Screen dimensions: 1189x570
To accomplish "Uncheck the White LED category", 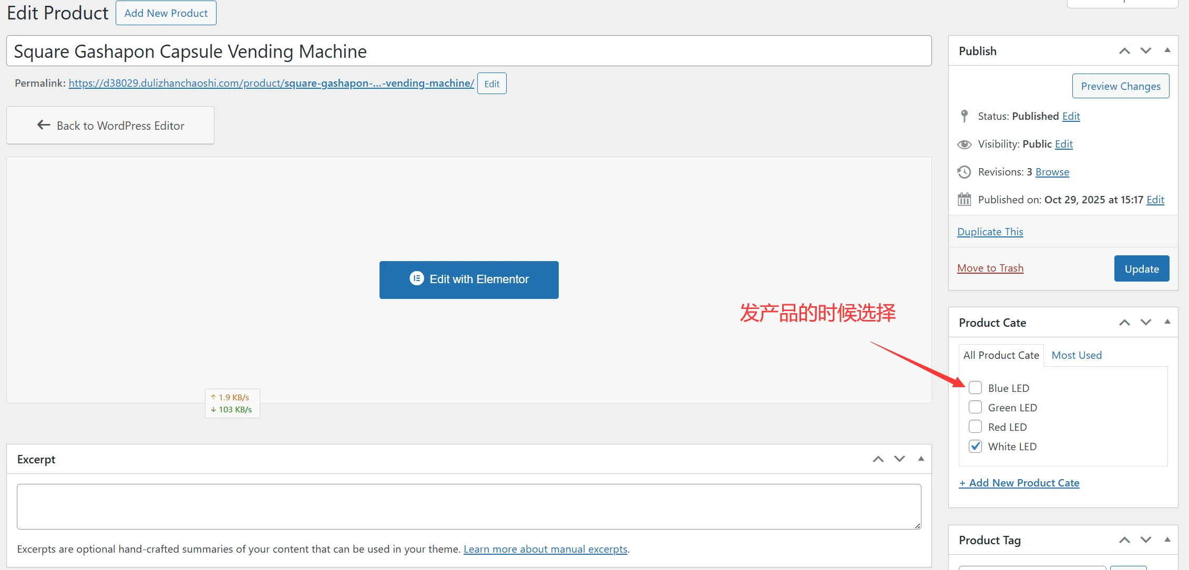I will (975, 446).
